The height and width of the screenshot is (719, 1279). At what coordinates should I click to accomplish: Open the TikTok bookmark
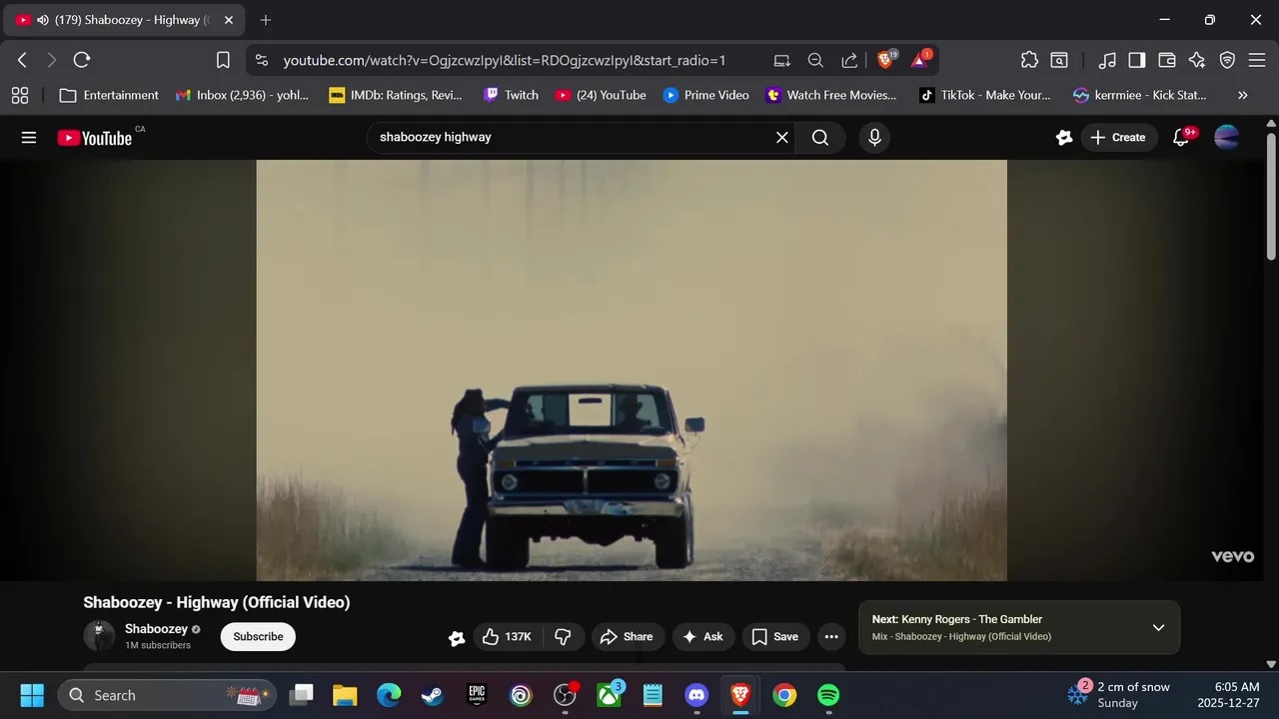[984, 95]
